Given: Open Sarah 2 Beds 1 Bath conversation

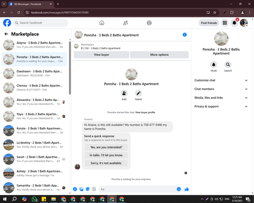Looking at the screenshot, I should (x=34, y=159).
